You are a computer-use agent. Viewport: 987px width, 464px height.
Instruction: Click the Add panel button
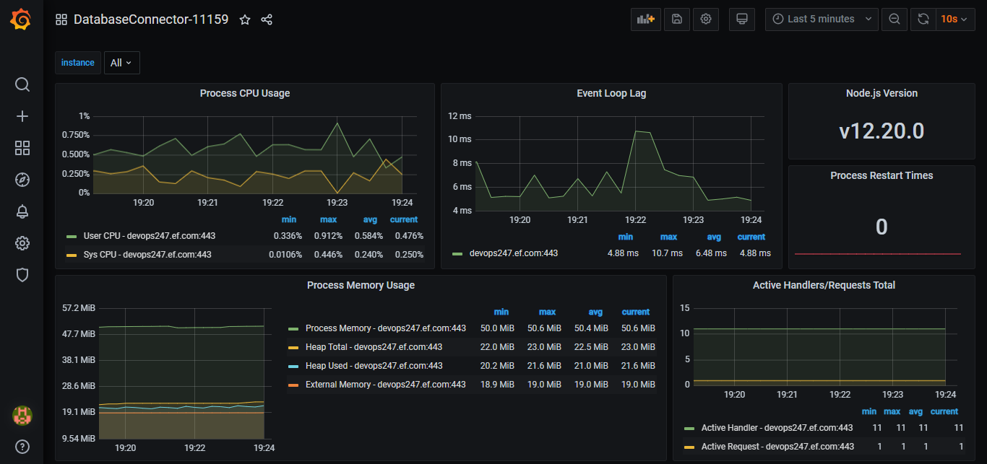[645, 19]
